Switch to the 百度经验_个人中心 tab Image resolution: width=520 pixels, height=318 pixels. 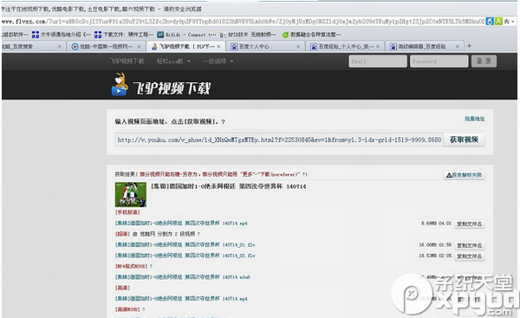coord(346,47)
